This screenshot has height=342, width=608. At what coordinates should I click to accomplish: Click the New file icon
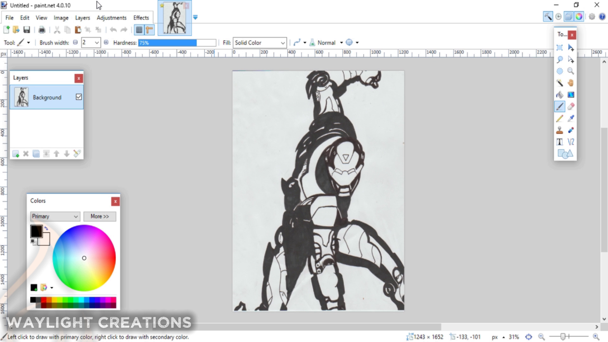(x=6, y=30)
